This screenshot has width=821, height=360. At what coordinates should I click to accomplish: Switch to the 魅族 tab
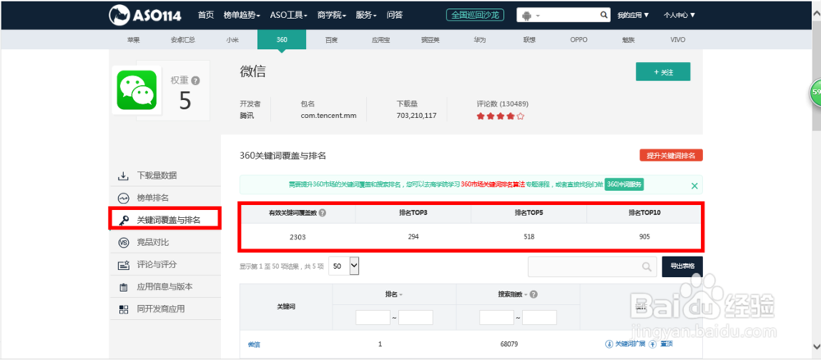coord(628,39)
